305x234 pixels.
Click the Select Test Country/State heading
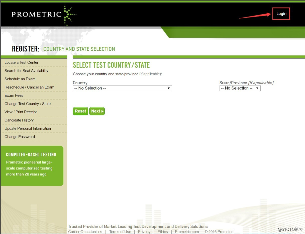tap(111, 65)
